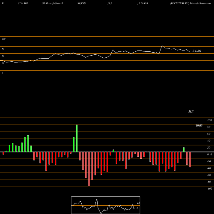Click the MR label above the histogram
Screen dimensions: 214x214
(191, 111)
